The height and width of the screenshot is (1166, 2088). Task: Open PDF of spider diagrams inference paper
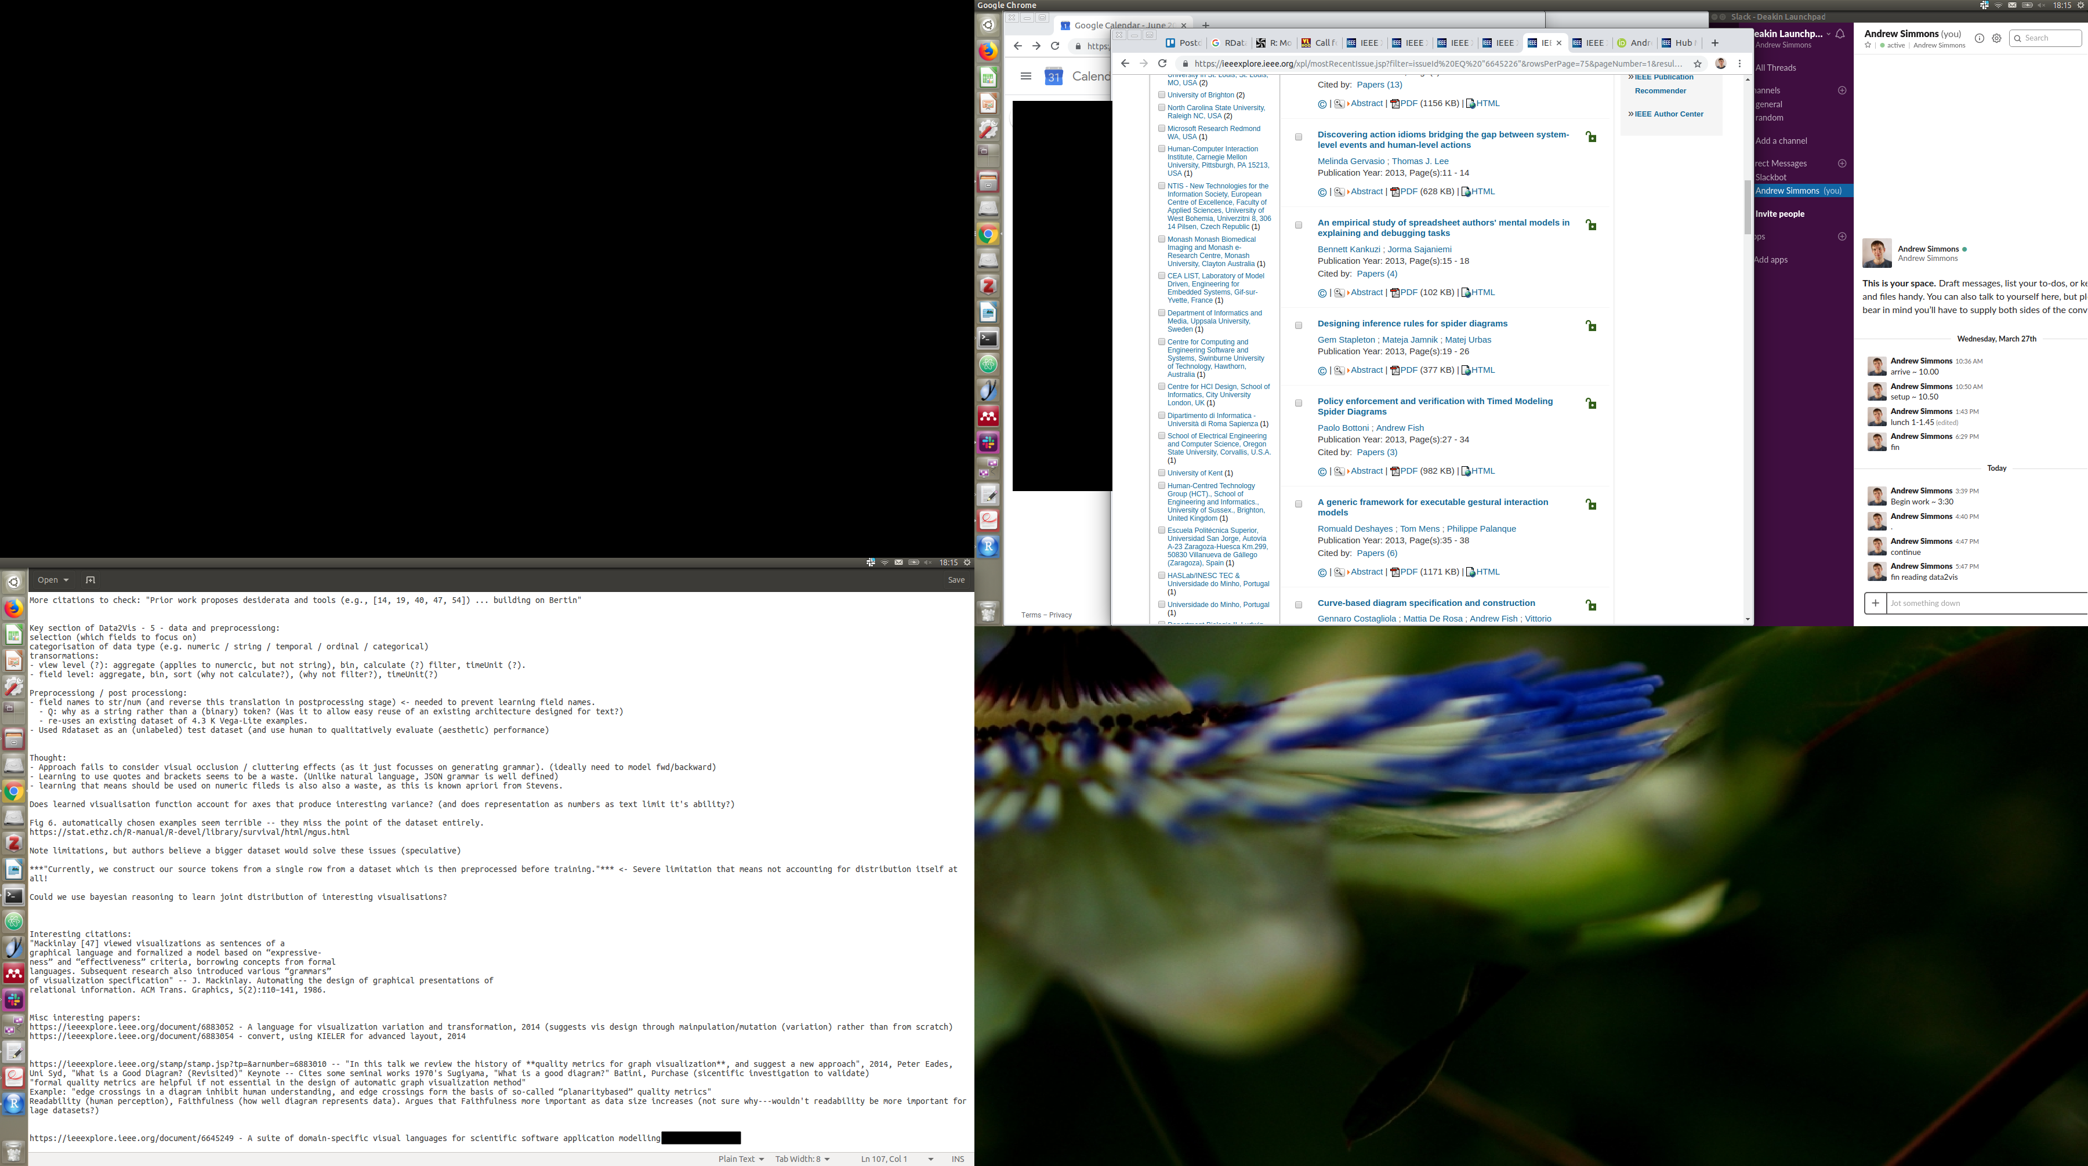click(x=1409, y=370)
